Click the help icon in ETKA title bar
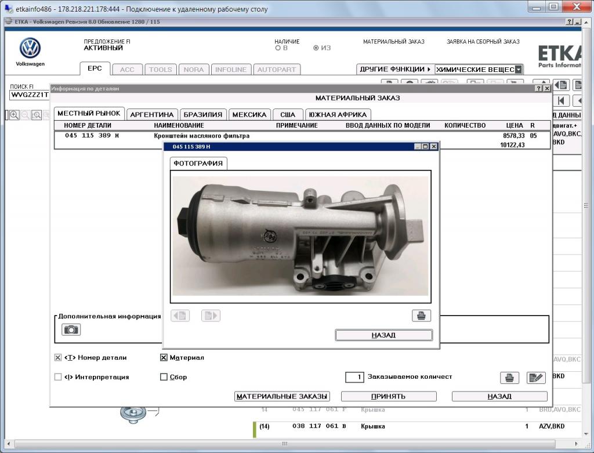This screenshot has height=453, width=594. (570, 22)
